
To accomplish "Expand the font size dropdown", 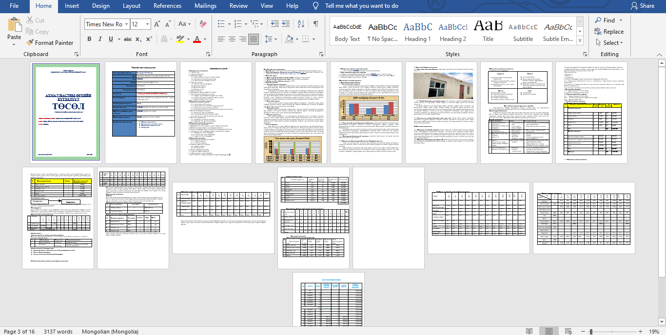I will (x=148, y=24).
